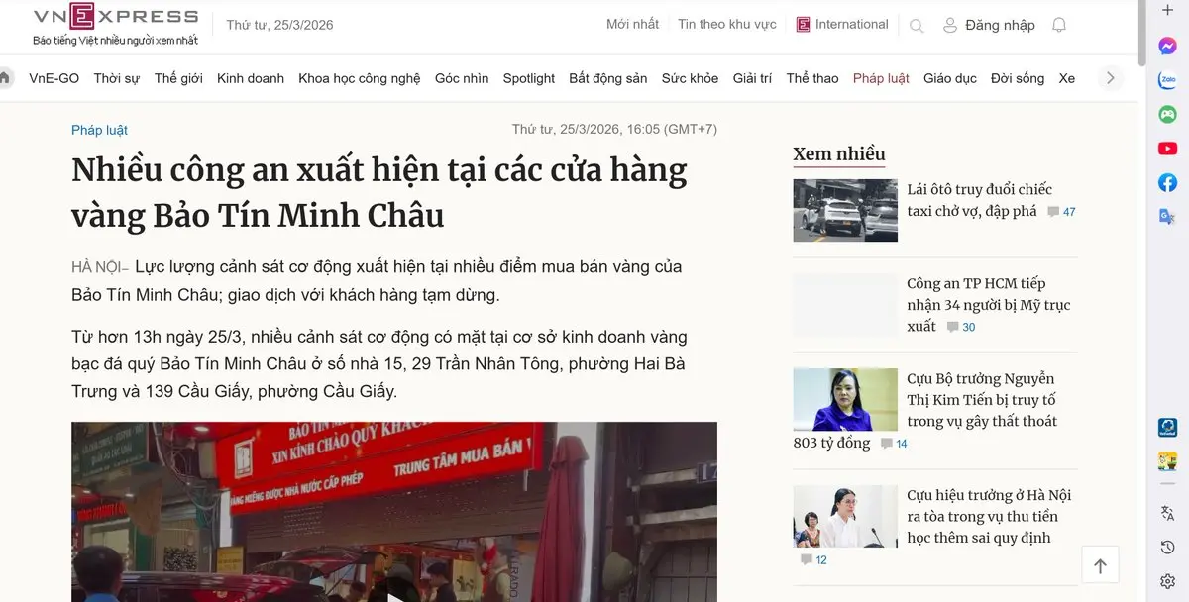
Task: Add a new sidebar app with plus icon
Action: point(1168,11)
